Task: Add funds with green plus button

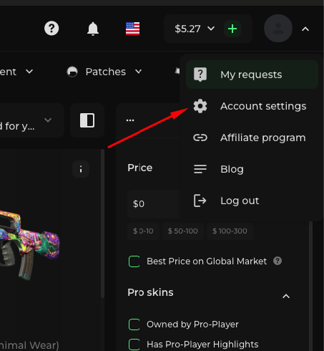Action: coord(232,29)
